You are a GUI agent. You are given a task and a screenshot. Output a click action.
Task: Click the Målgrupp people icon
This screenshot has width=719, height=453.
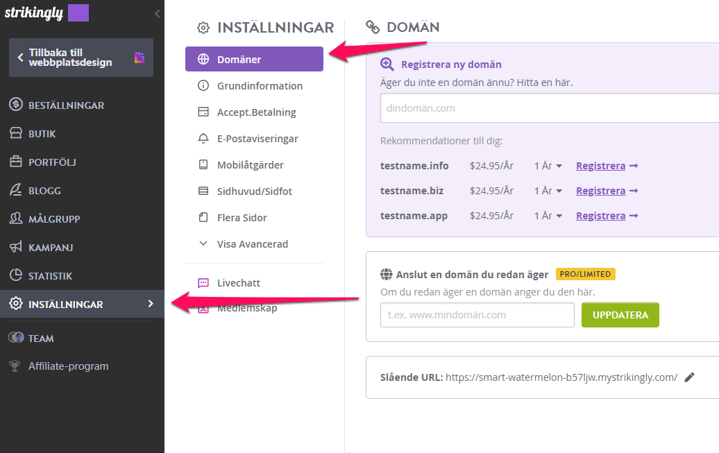click(x=15, y=219)
